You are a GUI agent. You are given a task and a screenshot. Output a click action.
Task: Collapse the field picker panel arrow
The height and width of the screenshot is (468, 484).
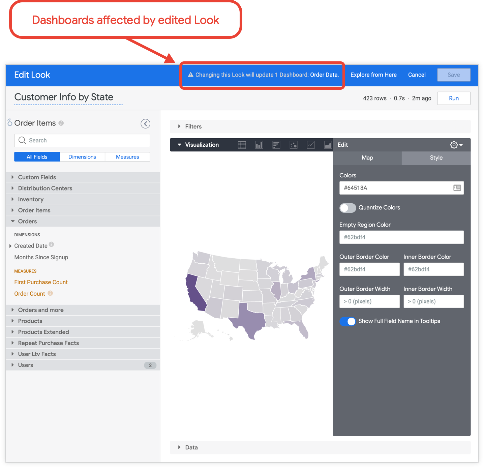(145, 124)
